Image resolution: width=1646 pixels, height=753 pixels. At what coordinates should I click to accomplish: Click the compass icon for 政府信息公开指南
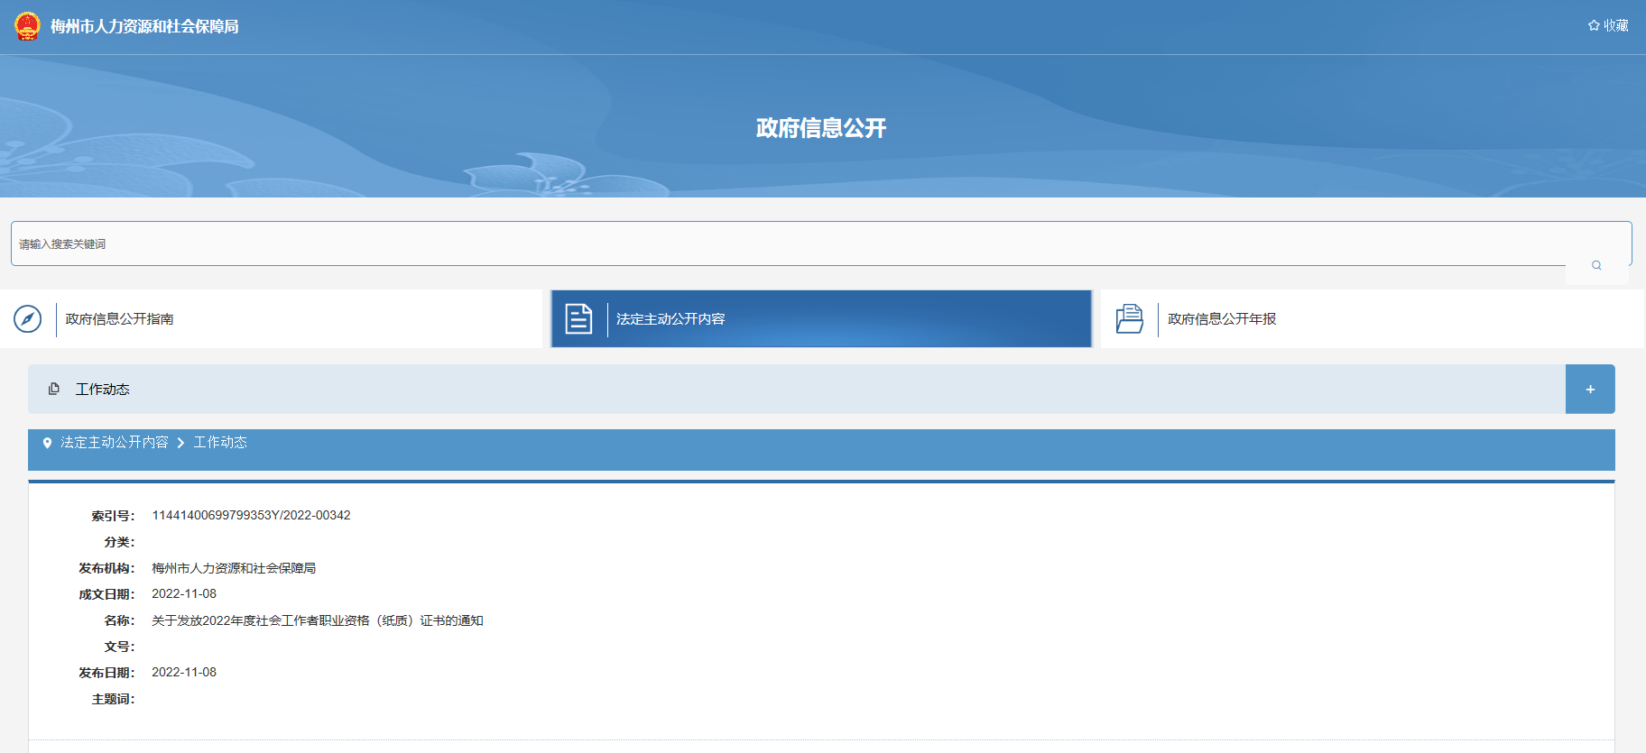(28, 318)
